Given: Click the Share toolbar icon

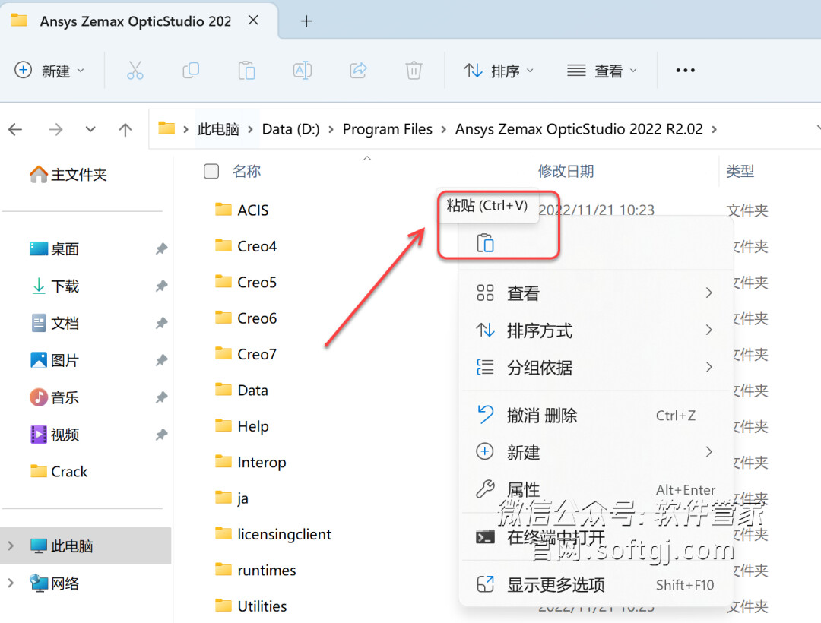Looking at the screenshot, I should click(x=358, y=70).
